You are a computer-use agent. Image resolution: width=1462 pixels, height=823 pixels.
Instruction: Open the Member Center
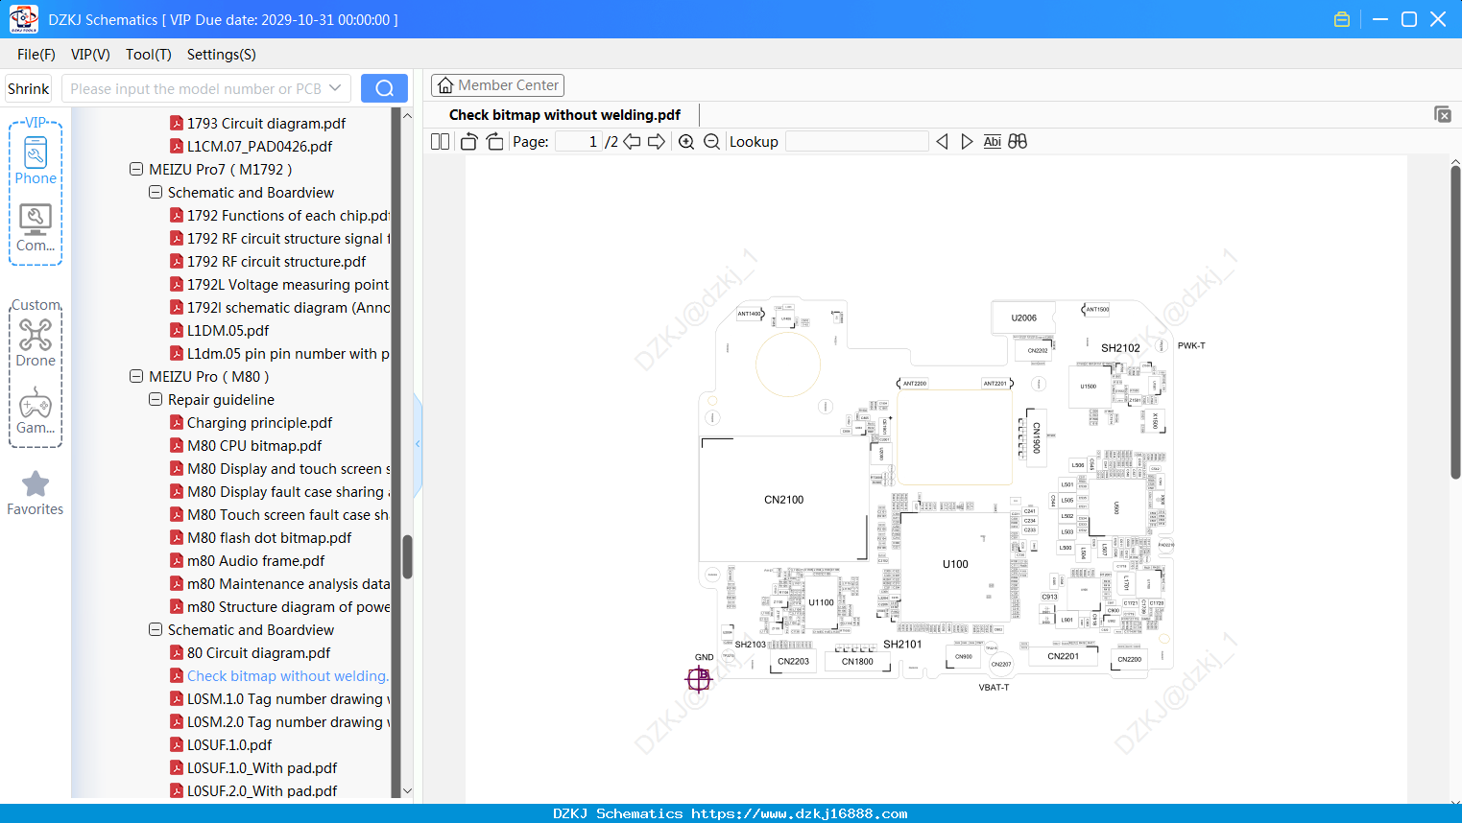[x=497, y=85]
